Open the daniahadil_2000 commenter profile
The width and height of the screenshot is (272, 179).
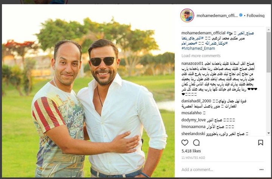click(196, 101)
